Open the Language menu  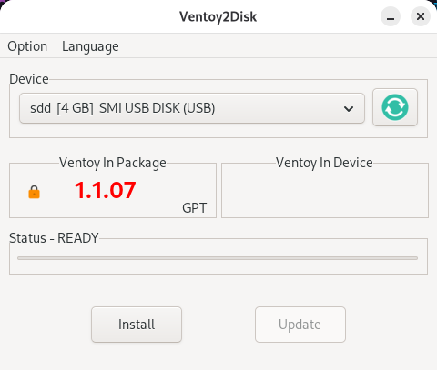(90, 46)
